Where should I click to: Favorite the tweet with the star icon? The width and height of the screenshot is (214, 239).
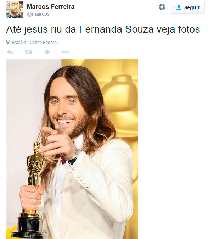pos(47,52)
